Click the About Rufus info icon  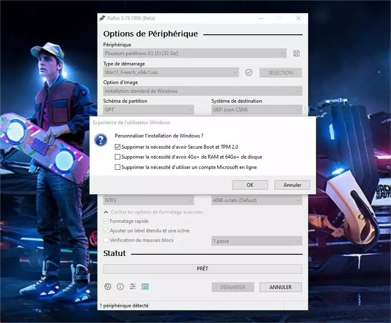(x=120, y=287)
